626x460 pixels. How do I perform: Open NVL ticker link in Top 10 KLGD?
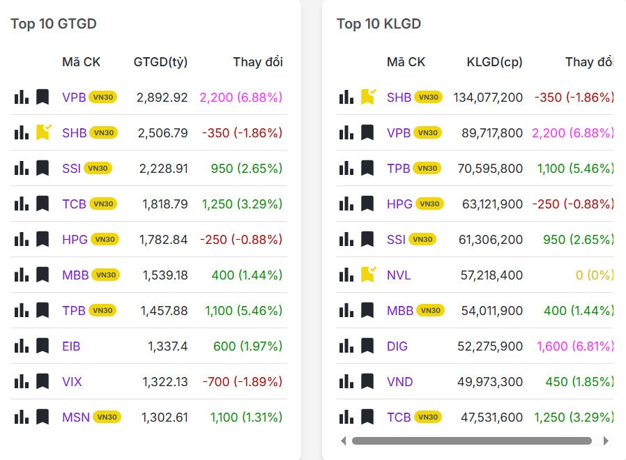(399, 275)
